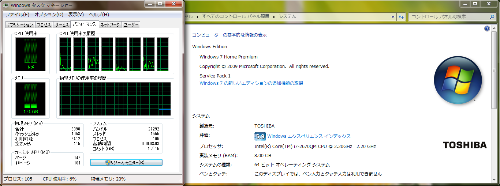The image size is (500, 186).
Task: Click the 物理メモリ: 20% status bar entry
Action: click(x=108, y=179)
